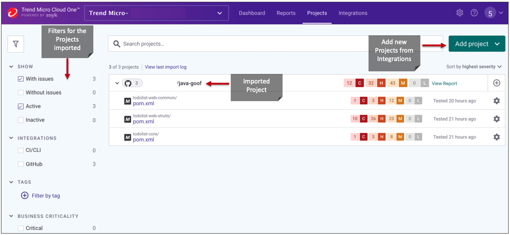Open the filter funnel icon button
The width and height of the screenshot is (510, 235).
click(x=16, y=44)
